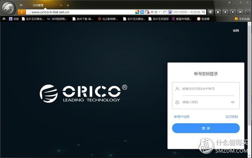Open bookmark with red-blue icon
The height and width of the screenshot is (158, 252).
click(182, 19)
